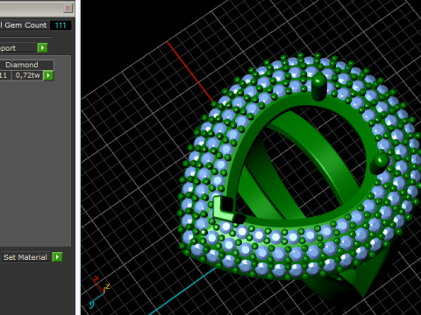
Task: Click the Report field
Action: (x=18, y=48)
